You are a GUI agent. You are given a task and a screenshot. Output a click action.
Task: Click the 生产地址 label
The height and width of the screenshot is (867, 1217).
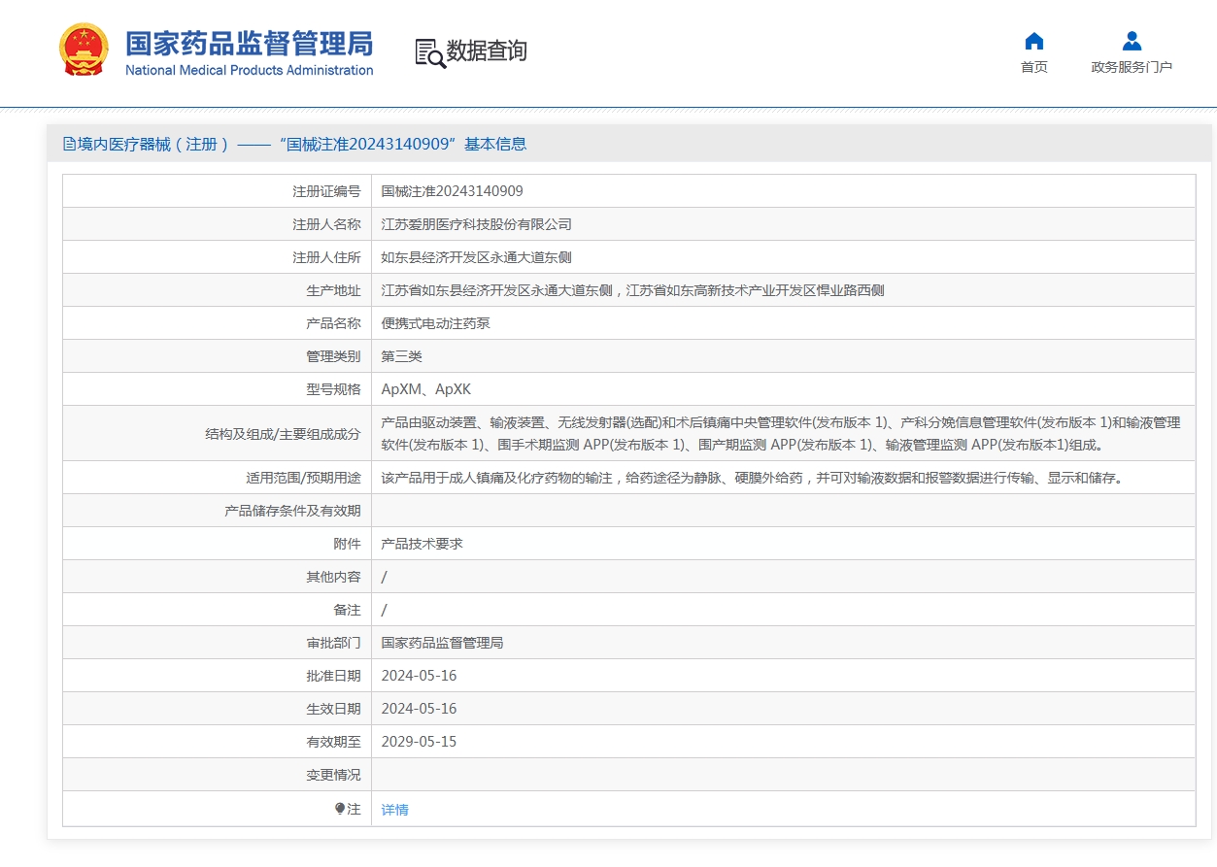333,290
